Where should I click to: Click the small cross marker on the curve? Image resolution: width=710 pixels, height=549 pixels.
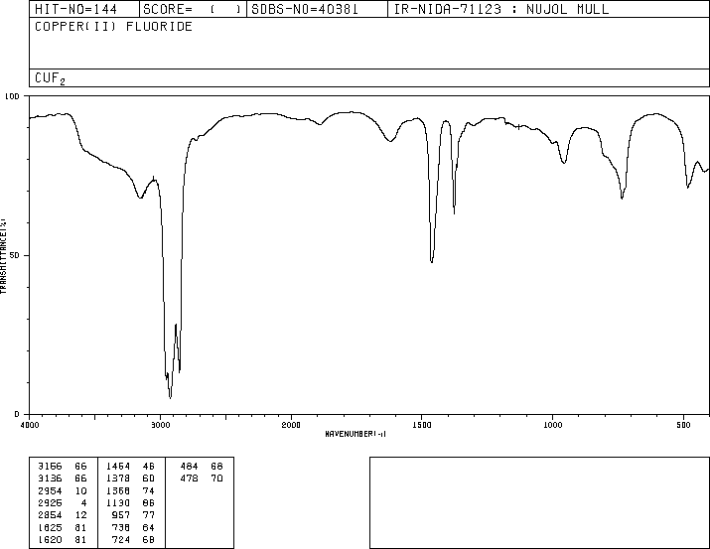518,127
